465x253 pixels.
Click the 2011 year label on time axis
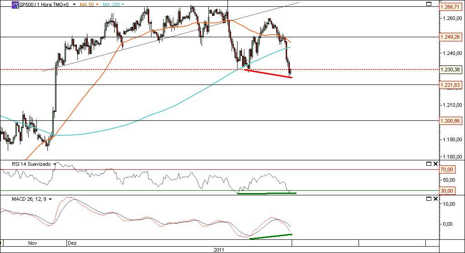tap(218, 250)
